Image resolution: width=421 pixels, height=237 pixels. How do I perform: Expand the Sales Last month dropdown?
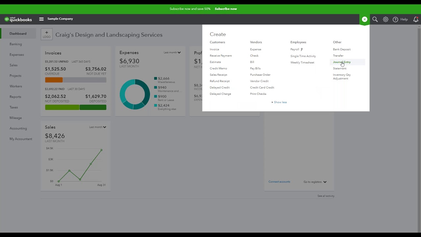[x=98, y=127]
